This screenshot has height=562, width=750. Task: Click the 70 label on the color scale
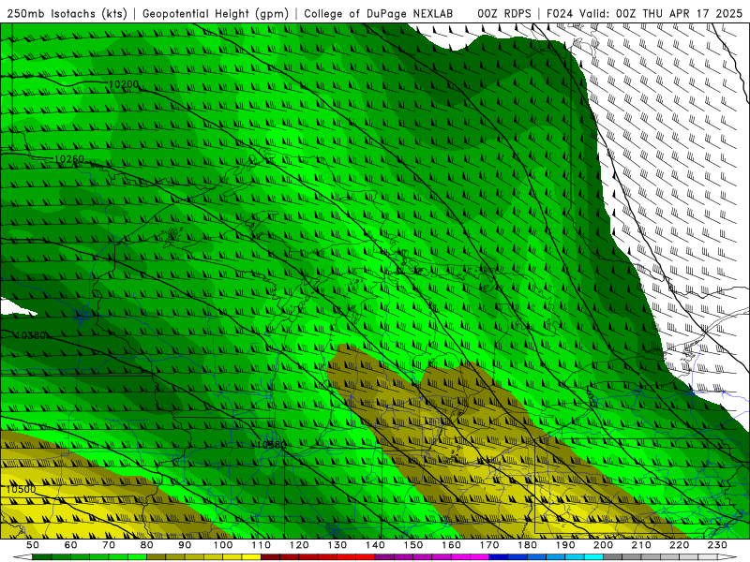(109, 545)
